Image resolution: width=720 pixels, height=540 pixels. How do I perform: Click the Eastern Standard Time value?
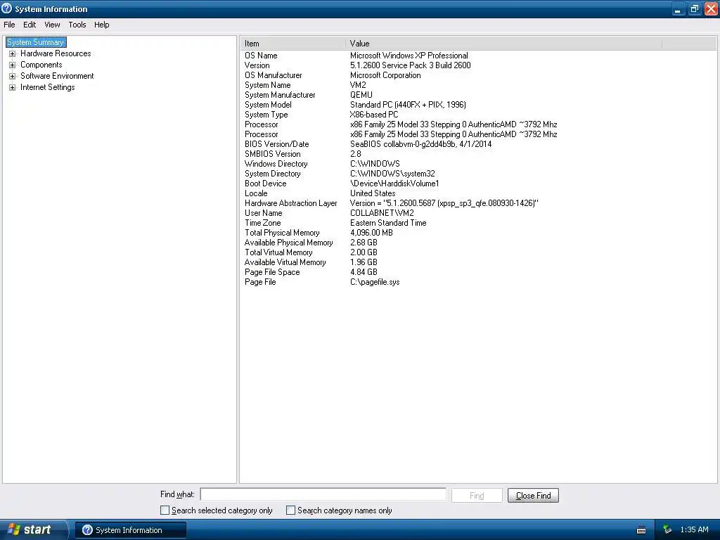[388, 223]
